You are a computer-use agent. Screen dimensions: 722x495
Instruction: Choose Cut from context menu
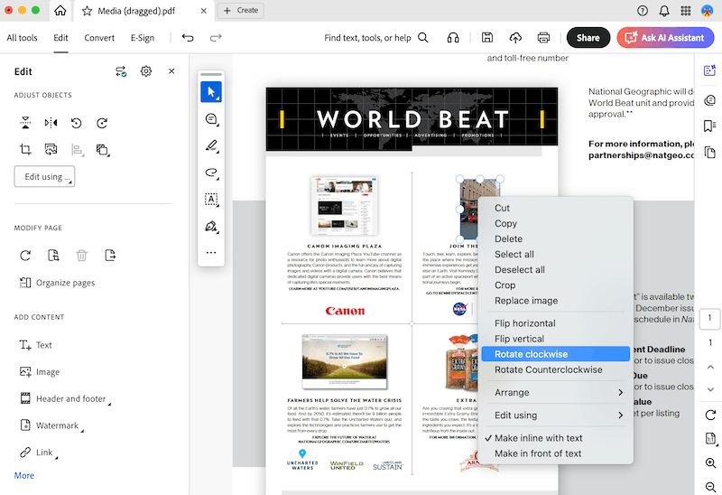click(556, 208)
